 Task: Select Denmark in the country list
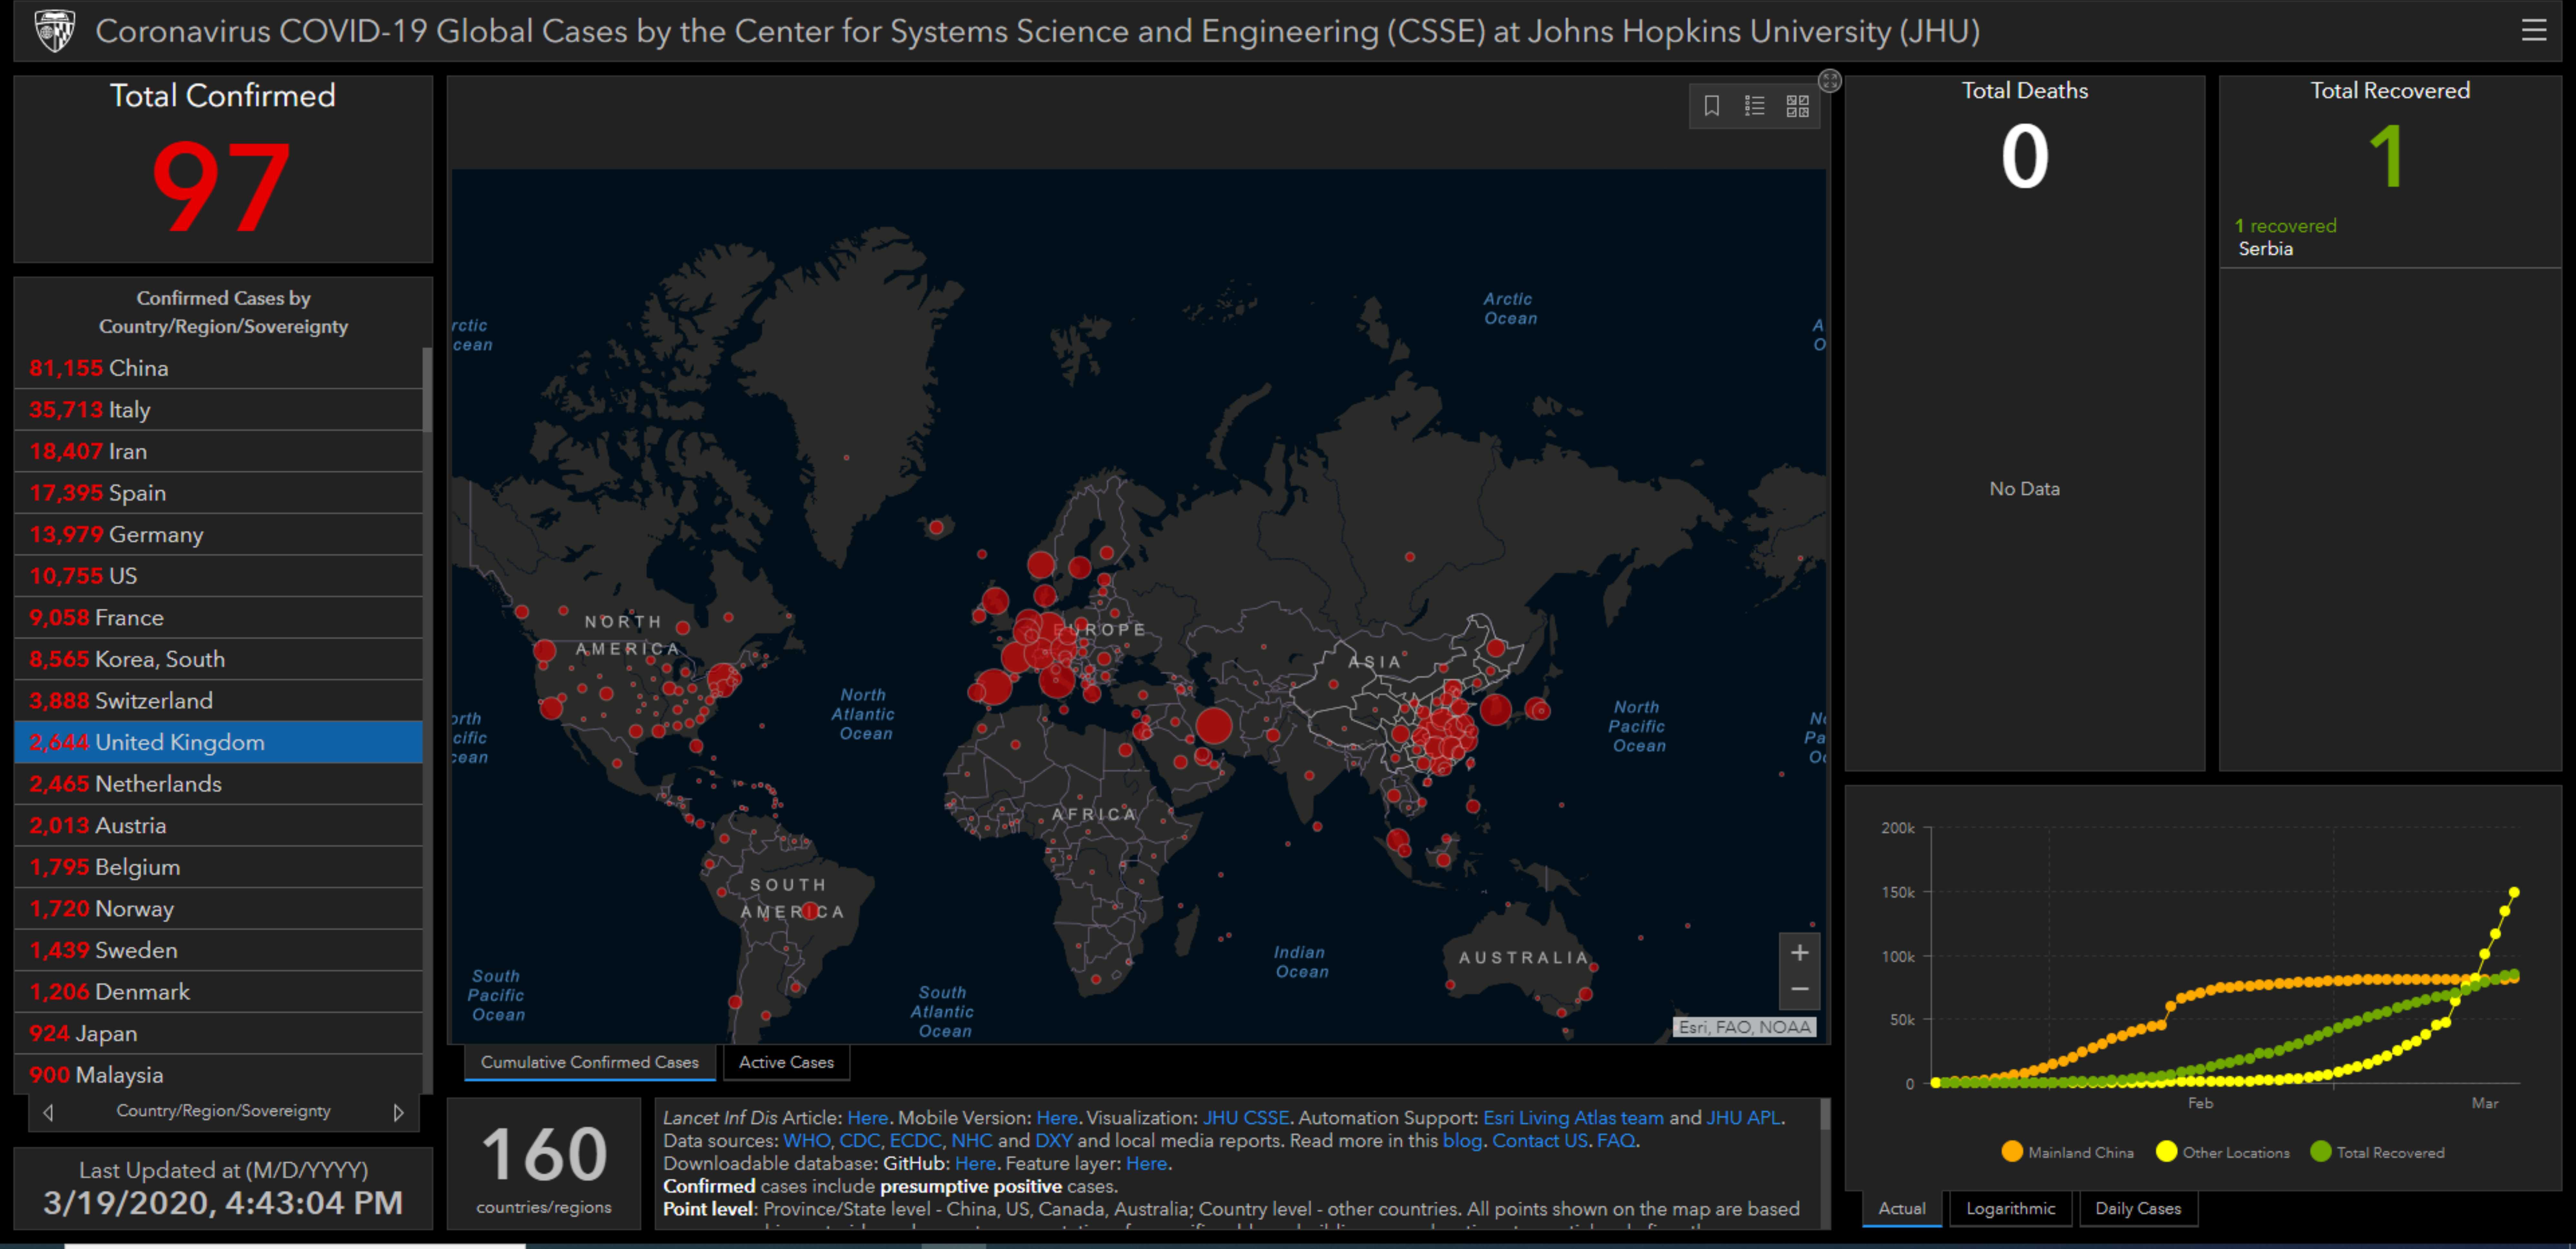(218, 992)
